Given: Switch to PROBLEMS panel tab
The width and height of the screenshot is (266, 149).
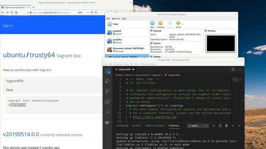Looking at the screenshot, I should click(x=122, y=126).
